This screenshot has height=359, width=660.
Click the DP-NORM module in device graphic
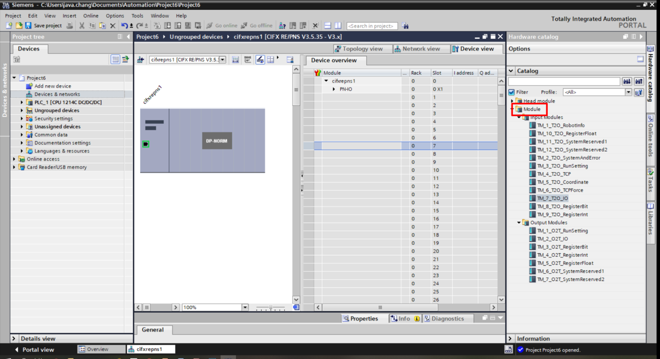click(217, 141)
